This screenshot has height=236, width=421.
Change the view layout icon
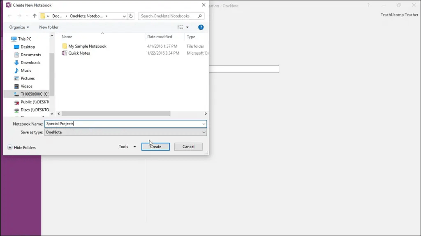(x=180, y=27)
